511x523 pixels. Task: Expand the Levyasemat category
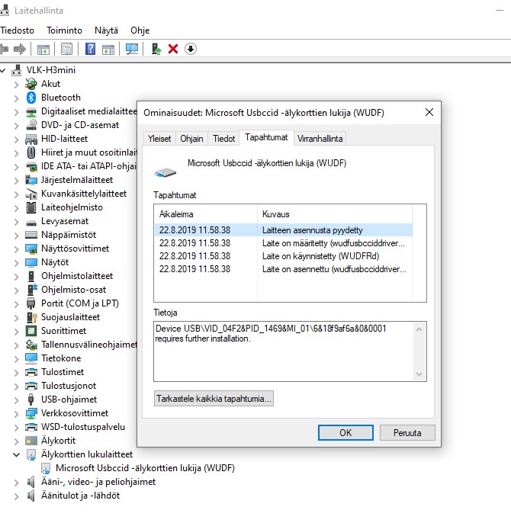[x=16, y=221]
